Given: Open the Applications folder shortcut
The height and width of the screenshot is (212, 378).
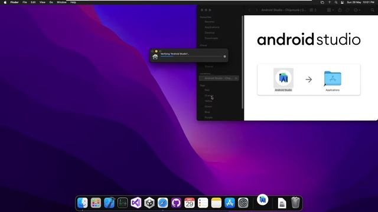Looking at the screenshot, I should 333,78.
